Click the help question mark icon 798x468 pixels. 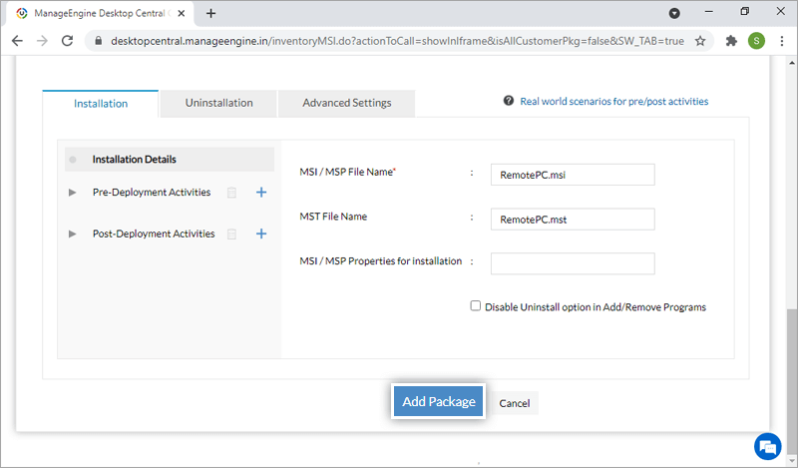click(x=509, y=101)
